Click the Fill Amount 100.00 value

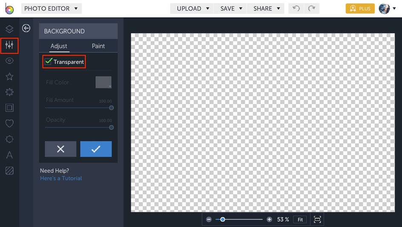(105, 101)
